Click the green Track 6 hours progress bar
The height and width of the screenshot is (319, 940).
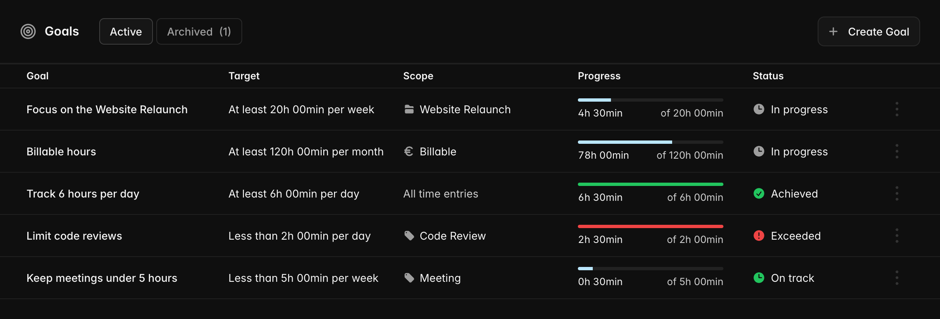pyautogui.click(x=651, y=184)
